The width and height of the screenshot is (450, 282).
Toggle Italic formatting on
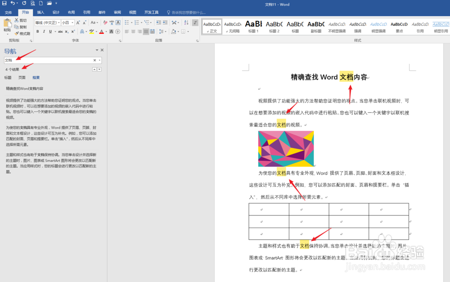pyautogui.click(x=44, y=31)
